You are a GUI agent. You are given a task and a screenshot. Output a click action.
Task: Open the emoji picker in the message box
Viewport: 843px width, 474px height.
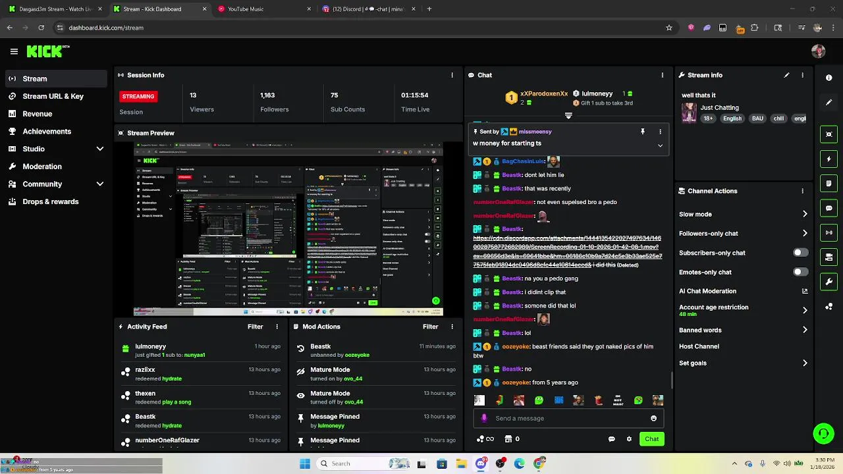pyautogui.click(x=653, y=418)
